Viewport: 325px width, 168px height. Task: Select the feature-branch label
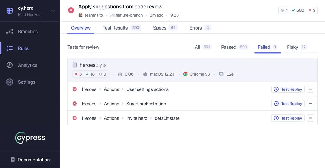pyautogui.click(x=129, y=15)
